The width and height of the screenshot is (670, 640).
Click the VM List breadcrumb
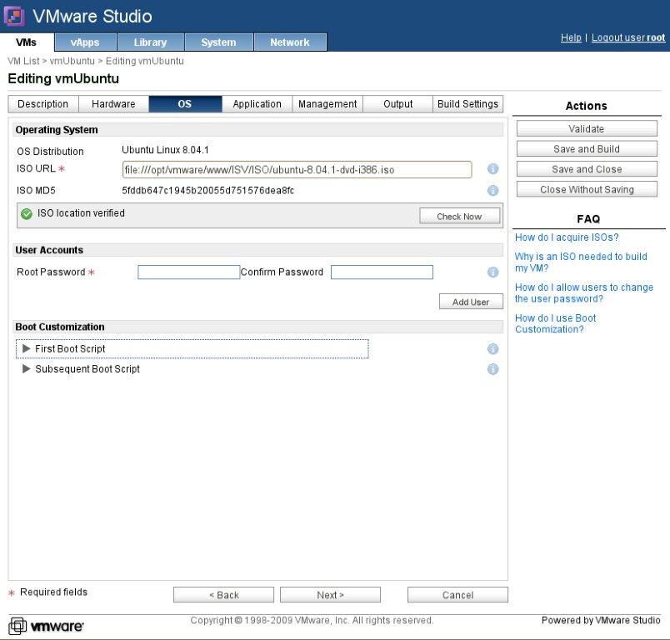(x=23, y=61)
